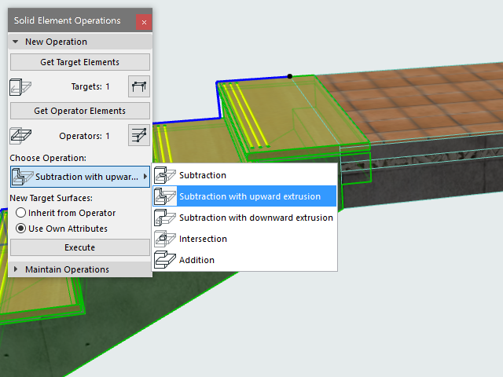Click the Operators element icon

[20, 135]
